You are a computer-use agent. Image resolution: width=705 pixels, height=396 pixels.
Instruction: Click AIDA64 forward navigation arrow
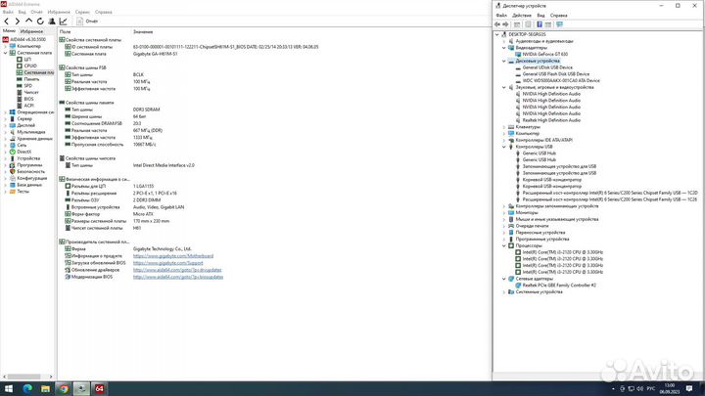17,22
